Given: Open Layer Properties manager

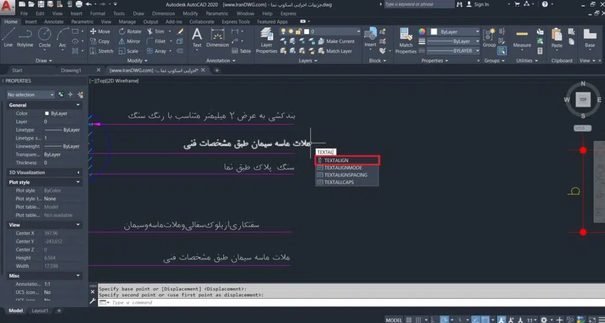Looking at the screenshot, I should [266, 41].
